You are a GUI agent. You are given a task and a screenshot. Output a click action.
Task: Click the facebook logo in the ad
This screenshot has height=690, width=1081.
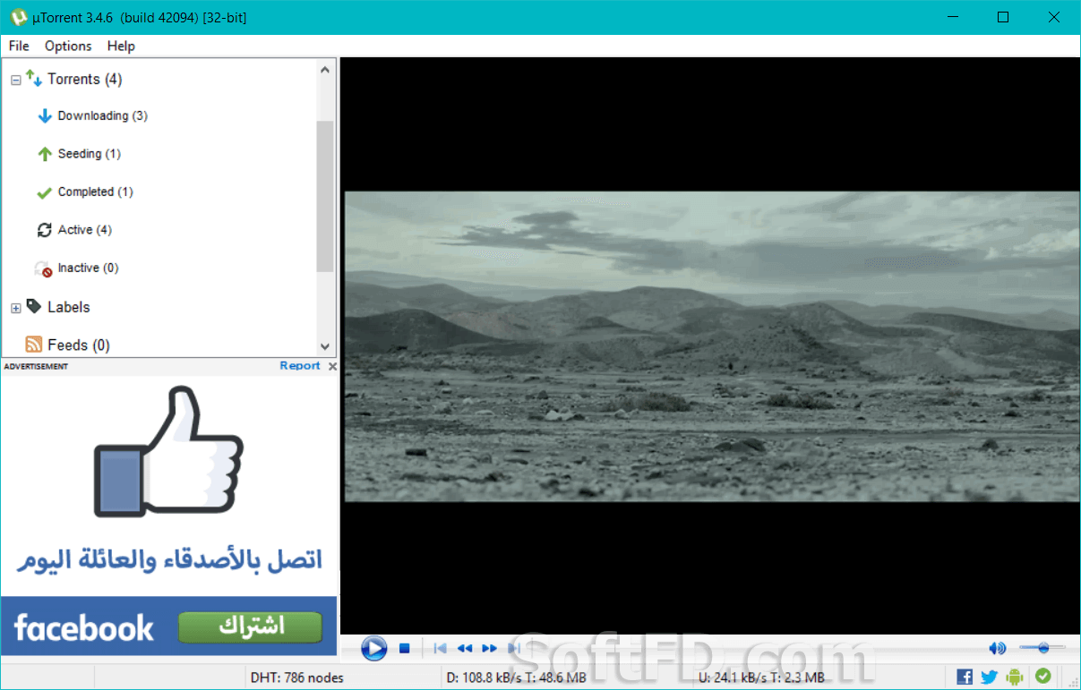[x=84, y=627]
